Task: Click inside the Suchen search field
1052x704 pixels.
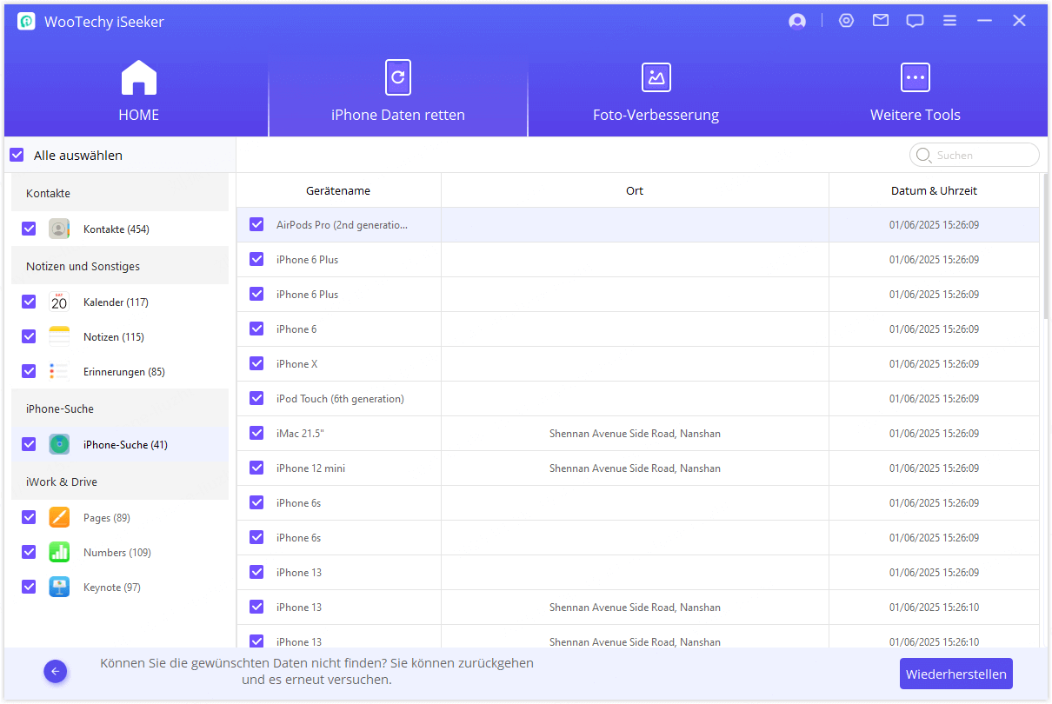Action: pyautogui.click(x=974, y=155)
